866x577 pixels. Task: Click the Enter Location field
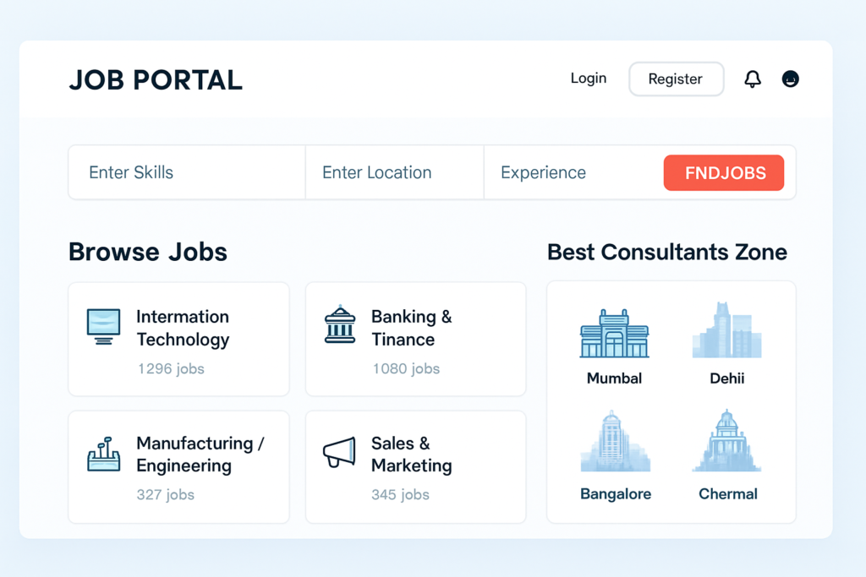[x=394, y=173]
